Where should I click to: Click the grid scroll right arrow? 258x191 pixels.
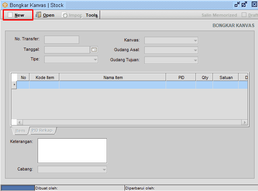point(244,122)
